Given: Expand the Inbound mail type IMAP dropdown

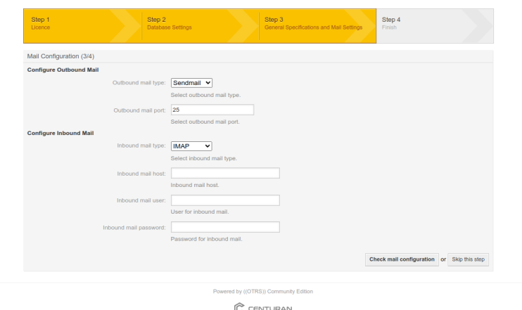Looking at the screenshot, I should point(191,146).
